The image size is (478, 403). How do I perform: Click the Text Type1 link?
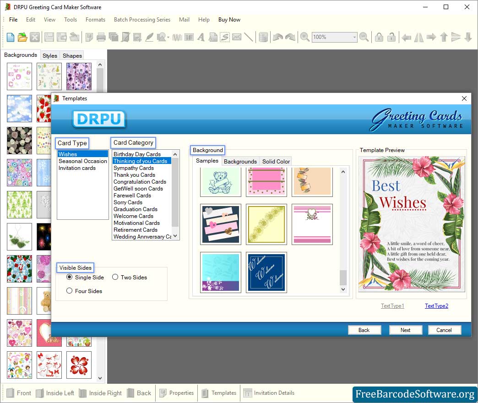click(x=392, y=306)
